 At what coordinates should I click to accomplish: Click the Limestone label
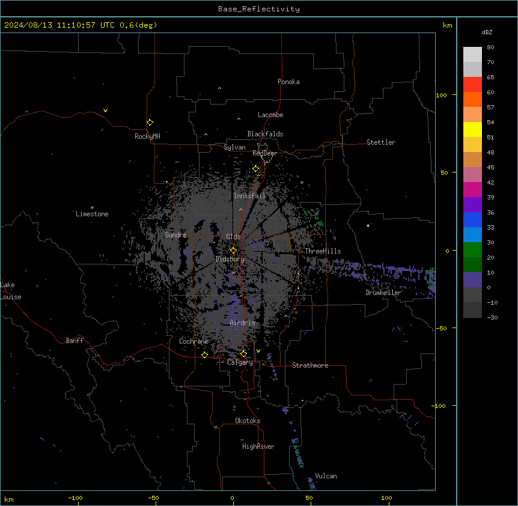point(92,214)
